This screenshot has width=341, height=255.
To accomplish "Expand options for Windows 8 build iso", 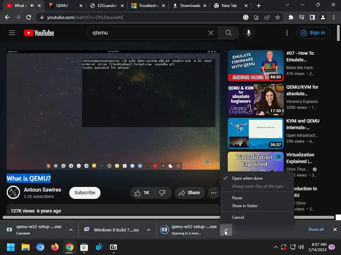I will click(149, 230).
